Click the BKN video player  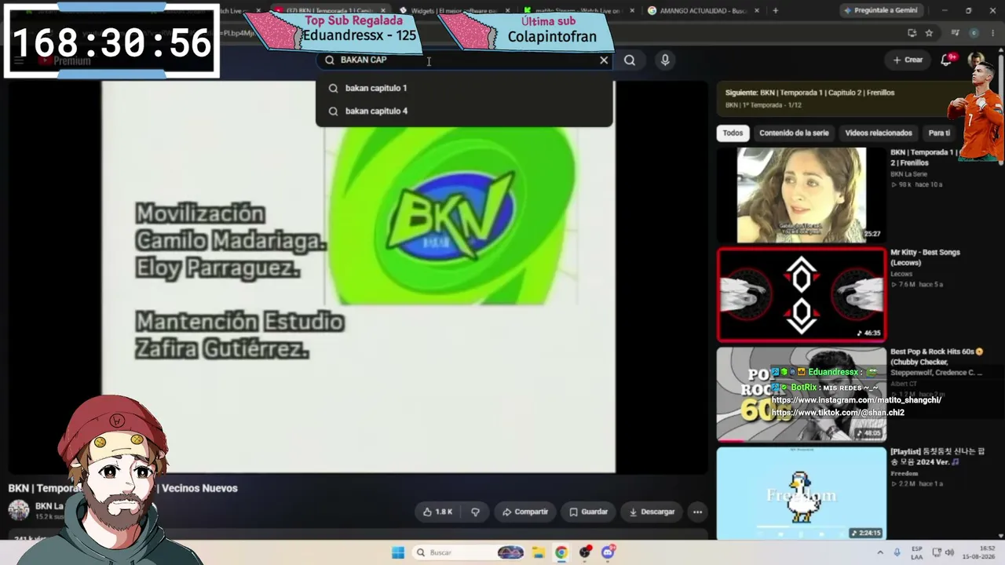[359, 277]
